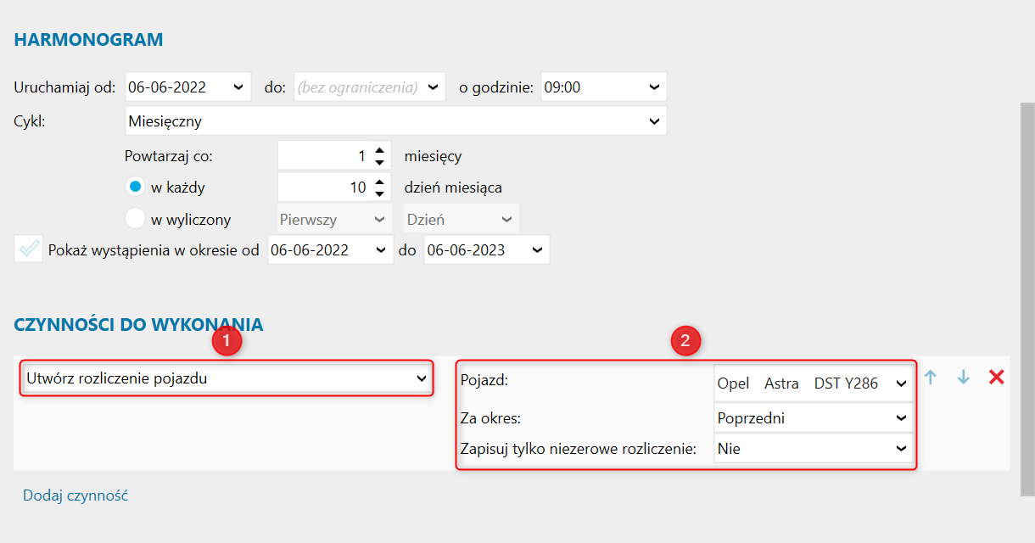Toggle "Pokaż wystąpienia w okresie" checkbox
Image resolution: width=1035 pixels, height=543 pixels.
coord(29,249)
